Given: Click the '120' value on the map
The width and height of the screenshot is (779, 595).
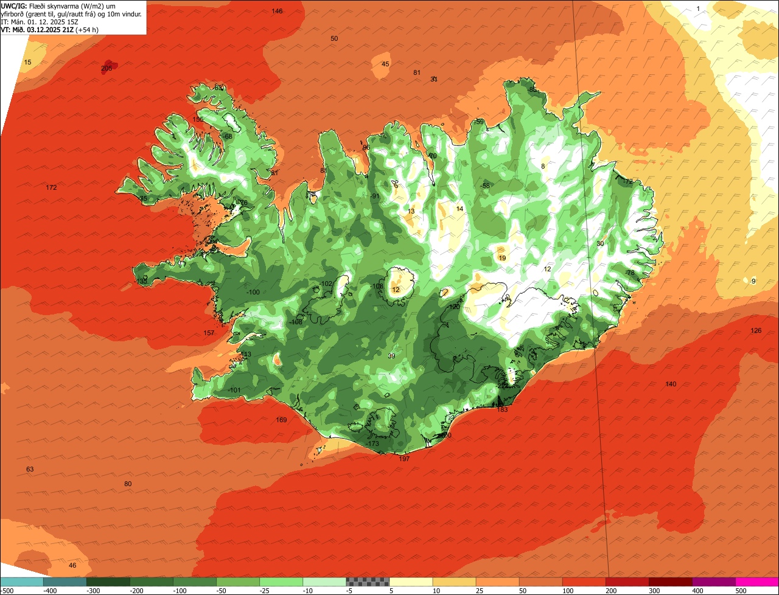Looking at the screenshot, I should 455,307.
